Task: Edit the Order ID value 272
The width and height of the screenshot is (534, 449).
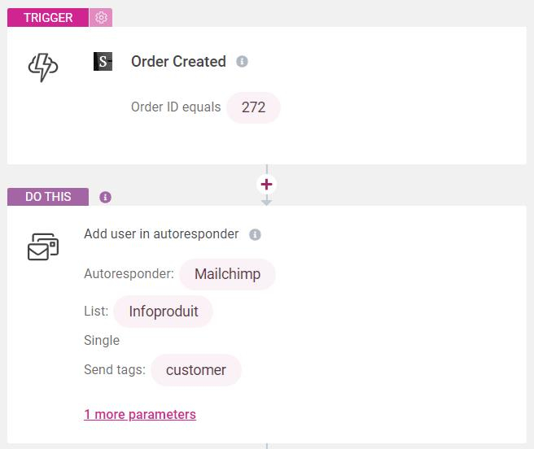Action: tap(253, 107)
